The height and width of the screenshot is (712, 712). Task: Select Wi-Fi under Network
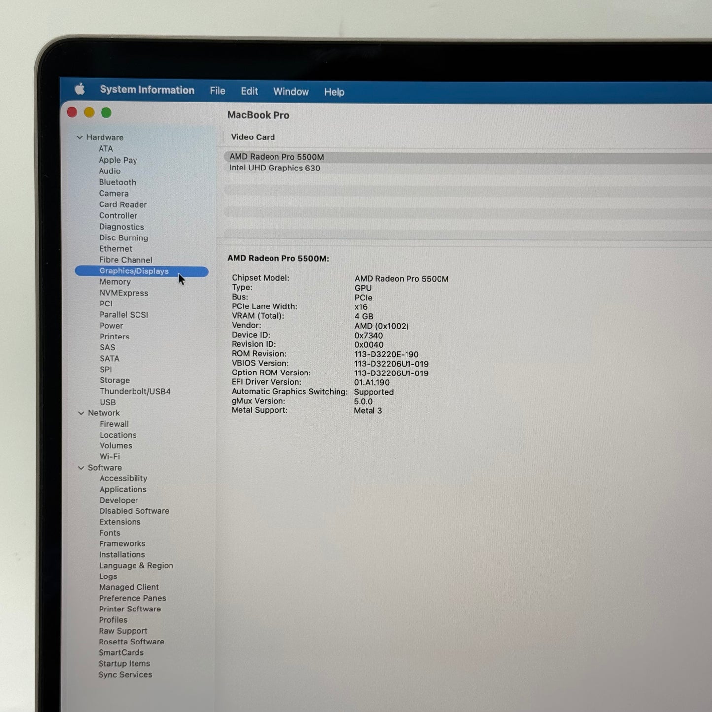109,457
